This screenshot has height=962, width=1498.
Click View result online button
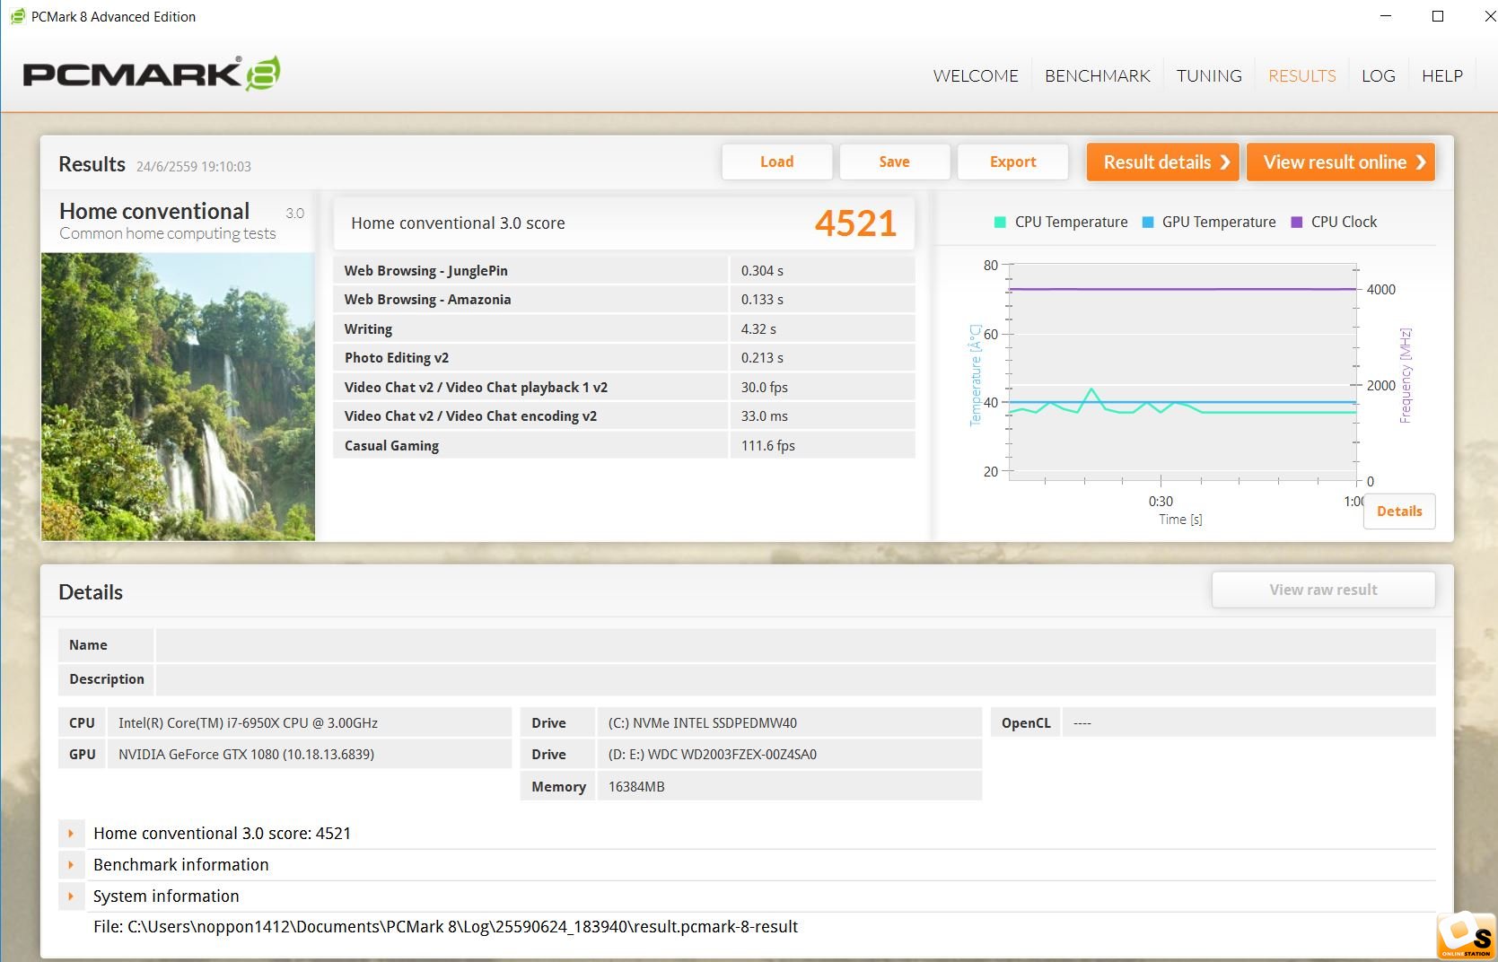[1341, 162]
